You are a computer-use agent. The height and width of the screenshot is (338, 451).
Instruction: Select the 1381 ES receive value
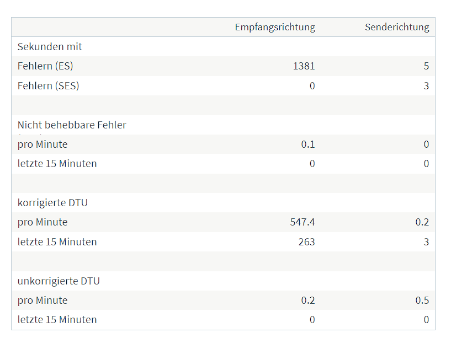pyautogui.click(x=304, y=66)
